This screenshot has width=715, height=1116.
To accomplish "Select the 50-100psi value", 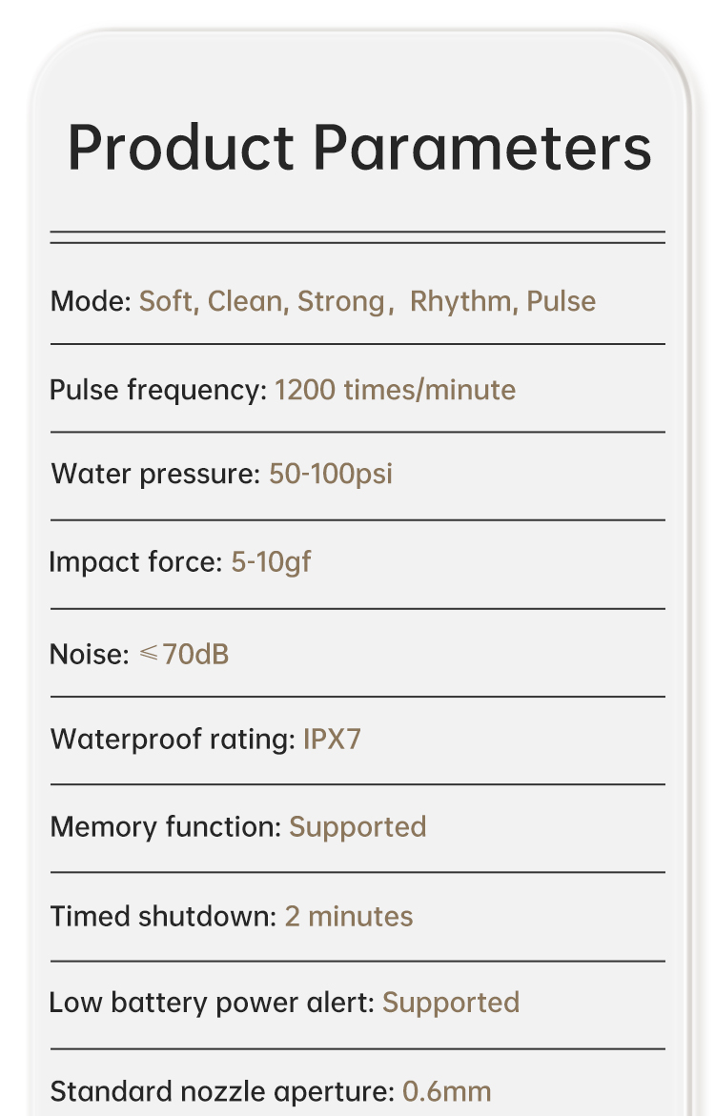I will 331,474.
